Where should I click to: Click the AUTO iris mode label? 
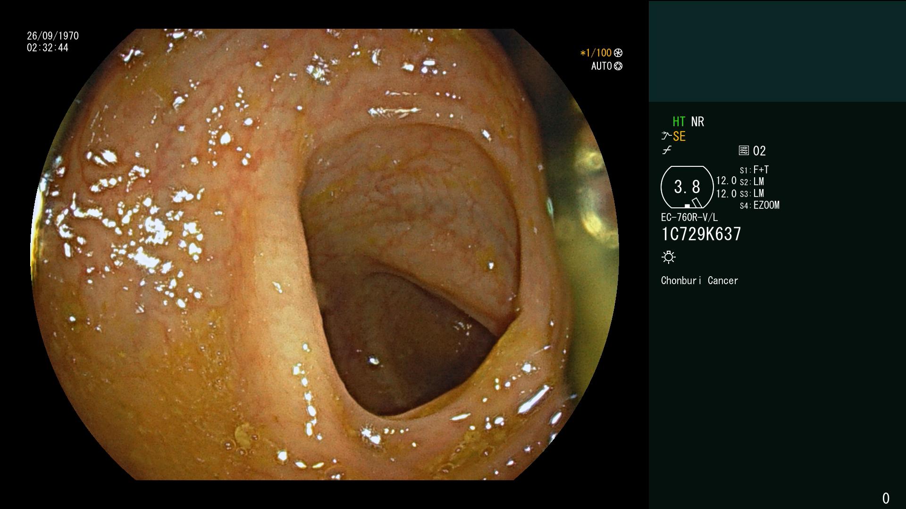click(602, 66)
